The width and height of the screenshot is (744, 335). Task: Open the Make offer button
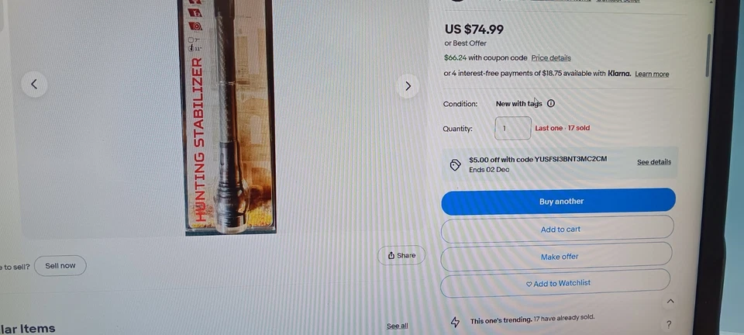(x=556, y=257)
